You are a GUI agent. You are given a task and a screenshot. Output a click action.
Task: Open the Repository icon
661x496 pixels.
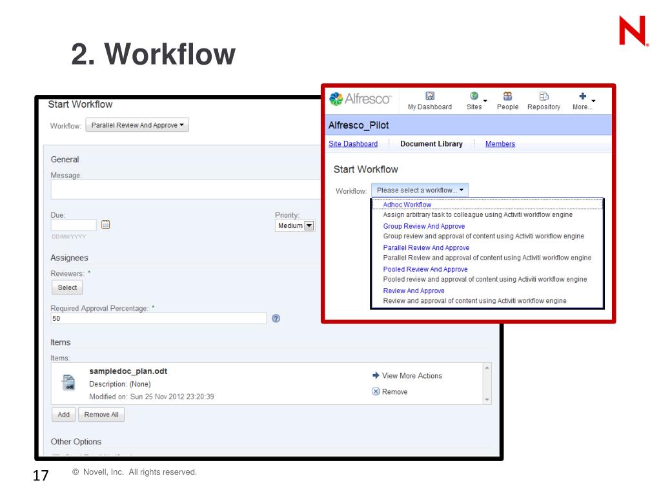click(544, 96)
